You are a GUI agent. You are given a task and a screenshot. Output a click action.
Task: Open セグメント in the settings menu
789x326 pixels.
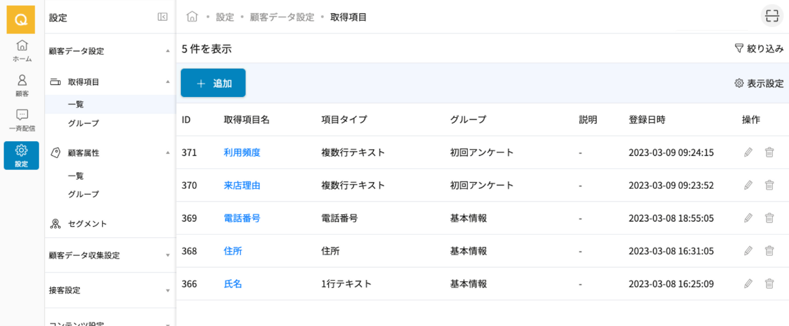click(87, 224)
